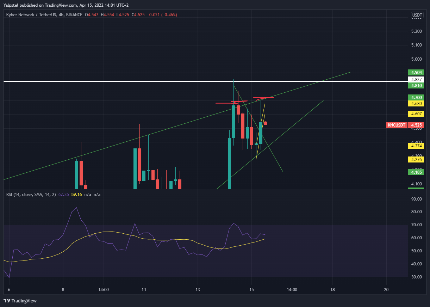
Task: Click the KNCUSDT price tag
Action: point(397,125)
